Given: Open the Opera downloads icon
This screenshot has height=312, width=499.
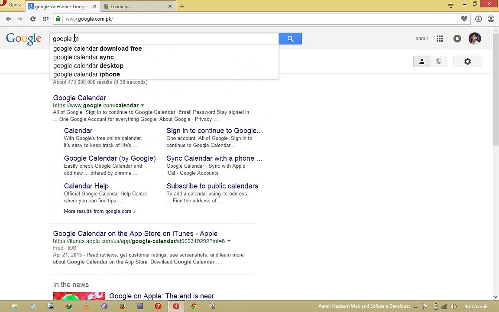Looking at the screenshot, I should (x=478, y=19).
